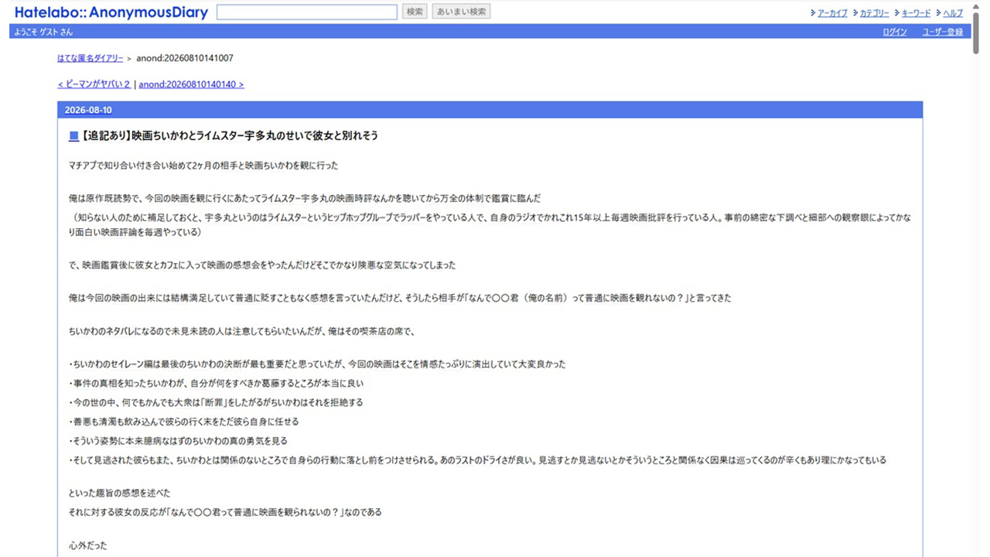
Task: Open the キーワード keyword link
Action: (917, 13)
